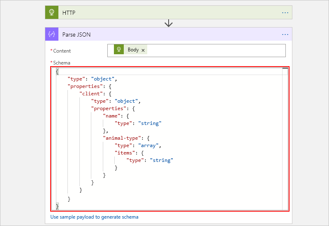
Task: Click the Parse JSON action icon
Action: click(52, 35)
